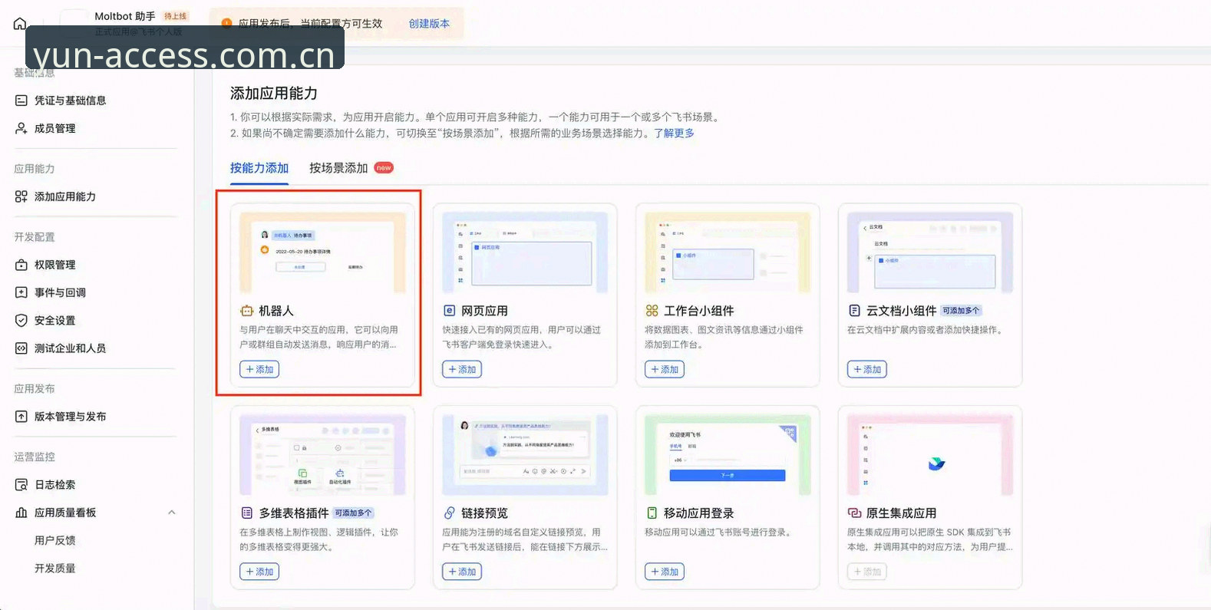Click the 事件与回调 sidebar icon

pos(21,292)
